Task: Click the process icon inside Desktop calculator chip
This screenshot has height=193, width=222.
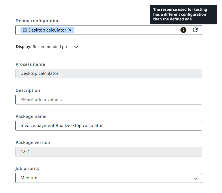Action: click(x=25, y=30)
